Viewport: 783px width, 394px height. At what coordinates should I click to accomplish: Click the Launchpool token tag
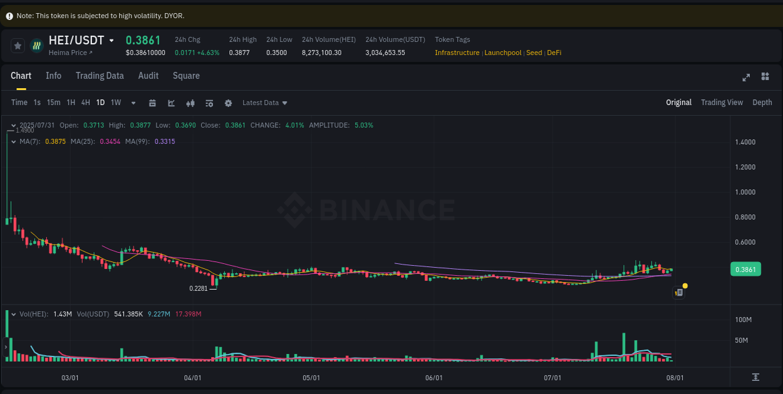coord(503,53)
